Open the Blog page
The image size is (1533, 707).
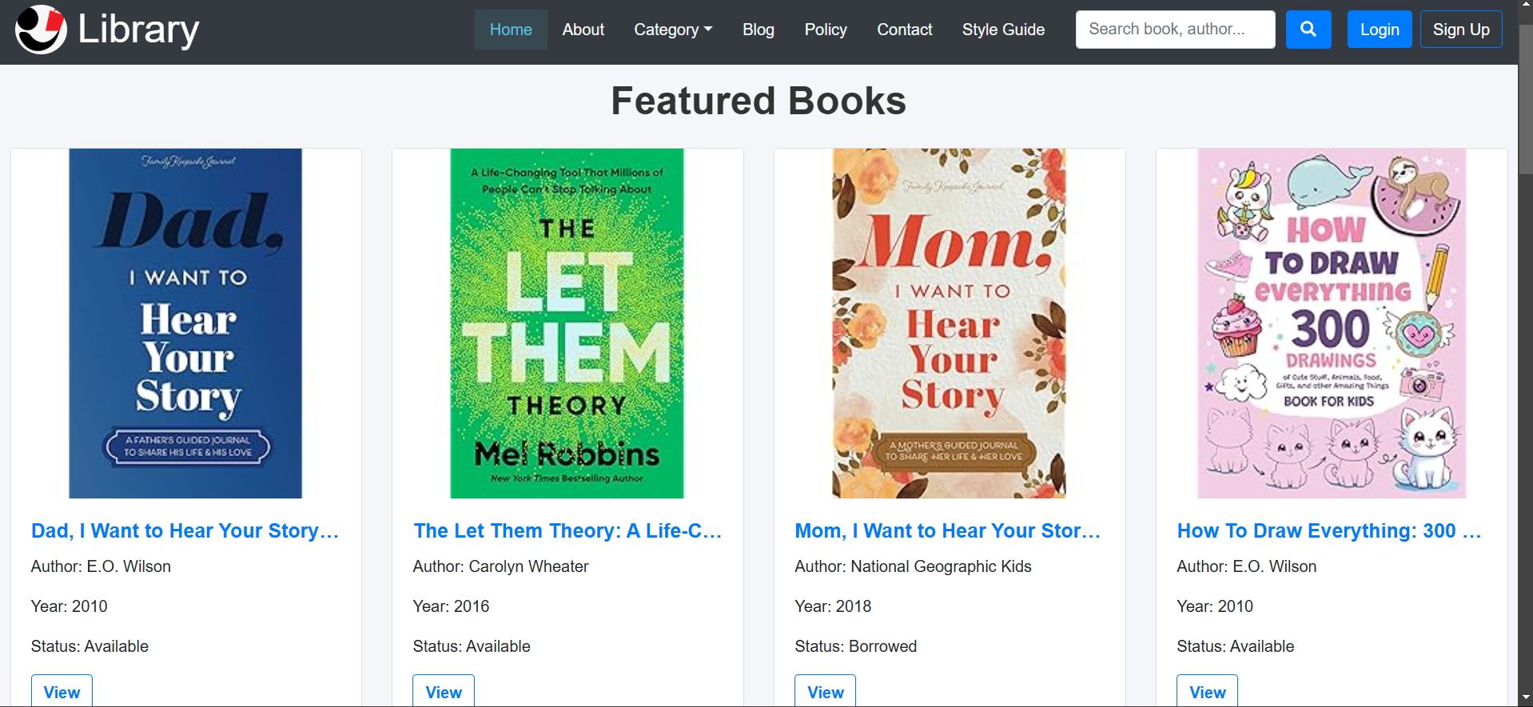coord(758,30)
